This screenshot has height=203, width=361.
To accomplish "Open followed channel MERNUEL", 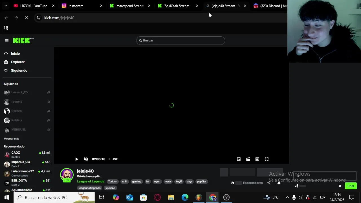I will (x=27, y=130).
